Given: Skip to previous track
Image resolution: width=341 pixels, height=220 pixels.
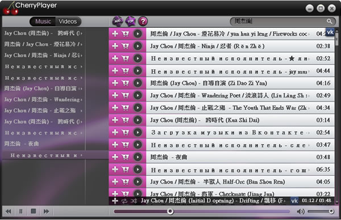Looking at the screenshot, I should click(x=9, y=211).
